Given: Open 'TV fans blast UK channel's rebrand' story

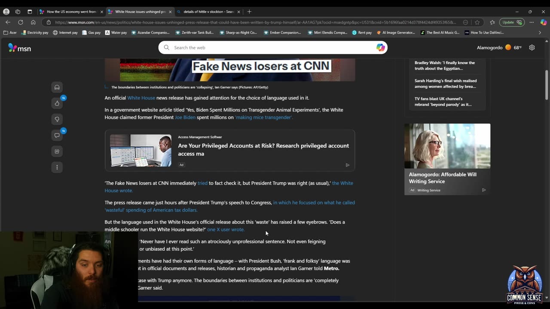Looking at the screenshot, I should (443, 101).
